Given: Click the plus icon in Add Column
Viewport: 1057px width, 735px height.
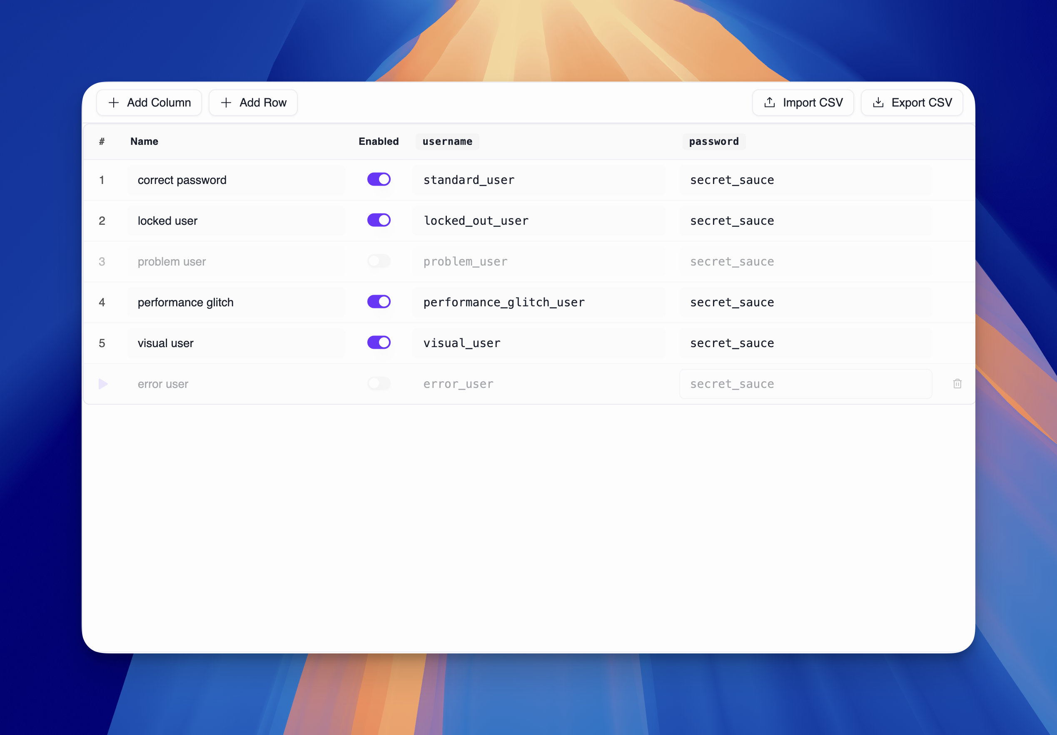Looking at the screenshot, I should tap(114, 102).
